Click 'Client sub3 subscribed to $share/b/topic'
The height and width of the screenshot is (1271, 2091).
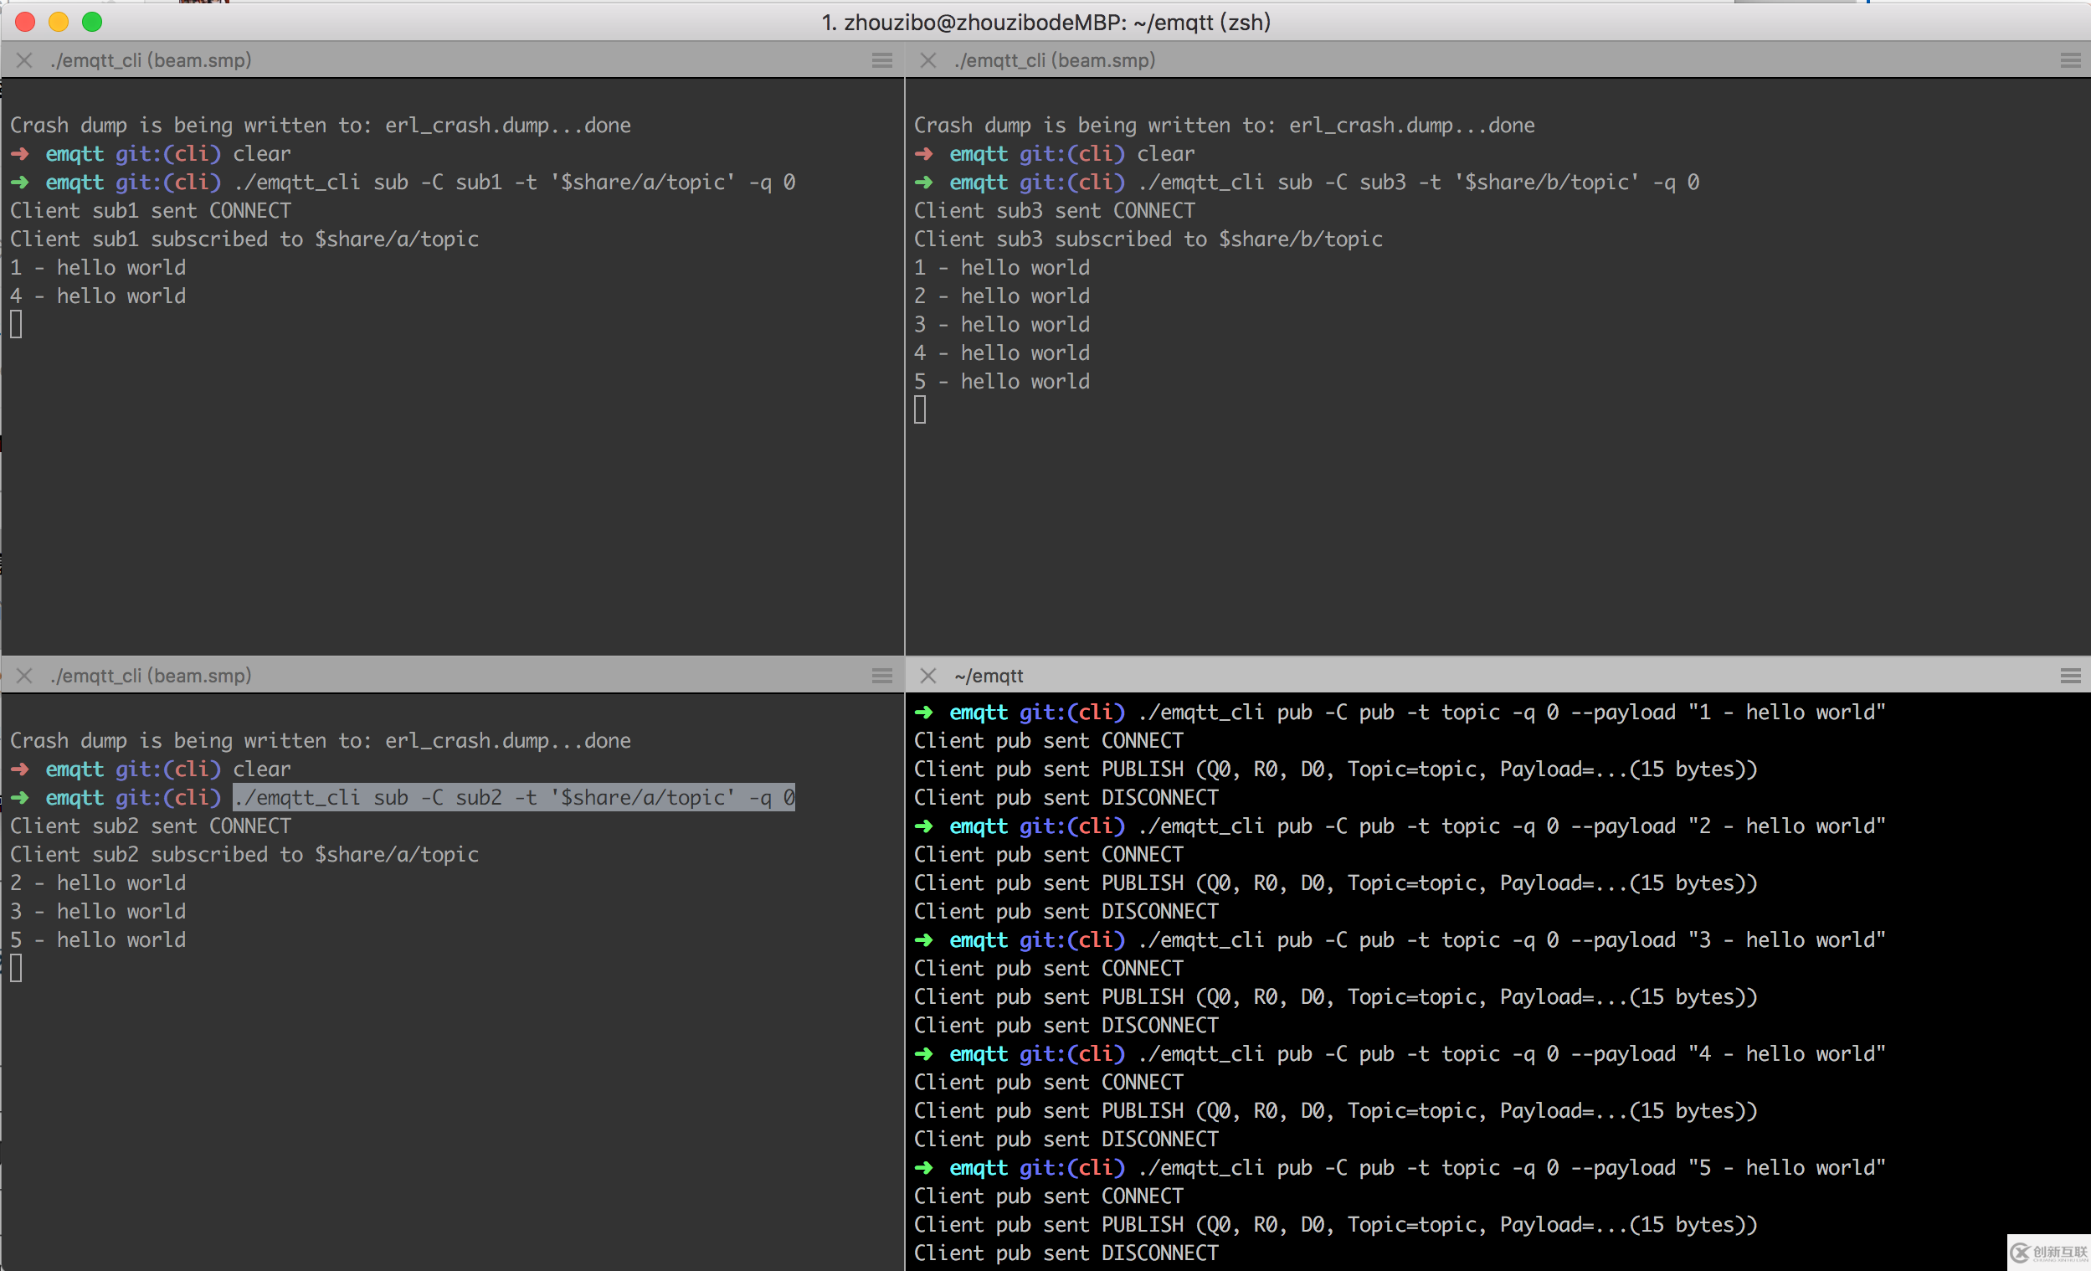pos(1148,239)
